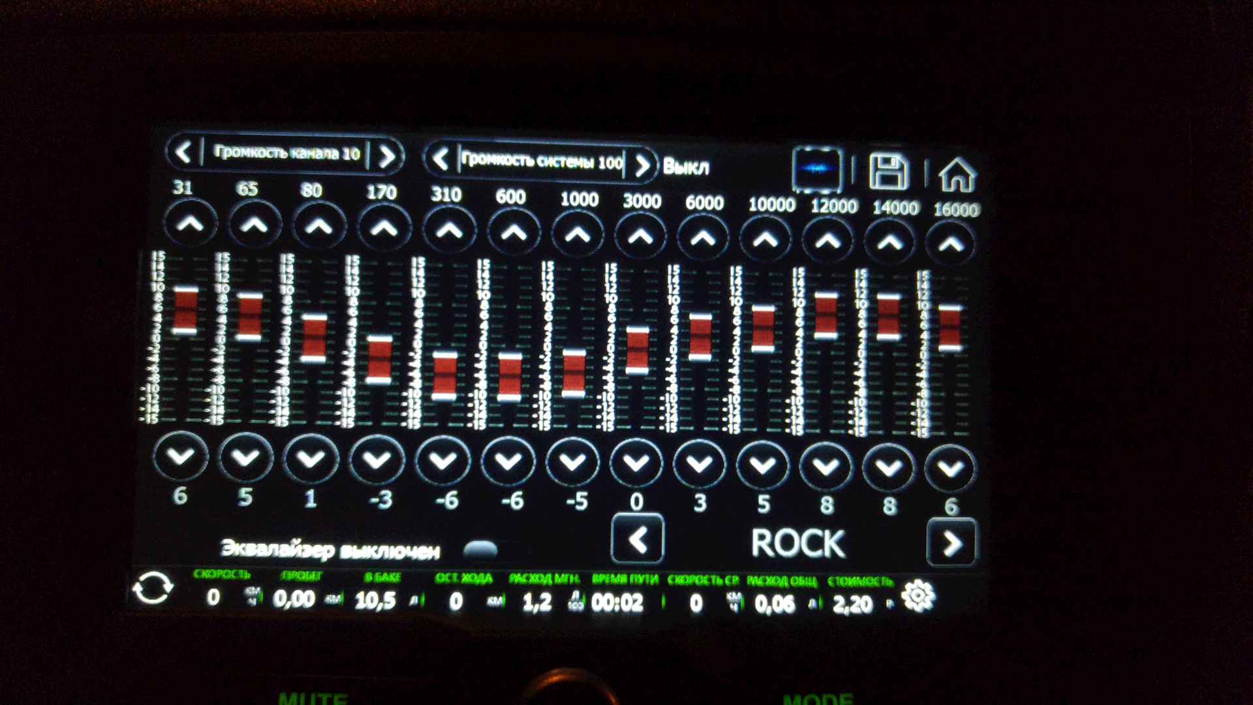Decrease system volume with left chevron
This screenshot has height=705, width=1253.
pos(441,159)
